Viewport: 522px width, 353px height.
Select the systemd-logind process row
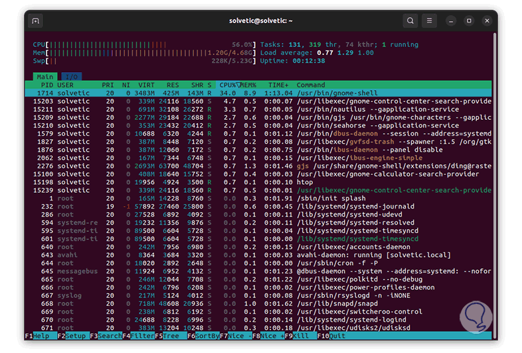(258, 320)
